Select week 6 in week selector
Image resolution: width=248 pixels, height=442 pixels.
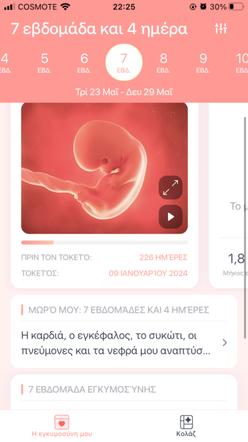click(84, 62)
